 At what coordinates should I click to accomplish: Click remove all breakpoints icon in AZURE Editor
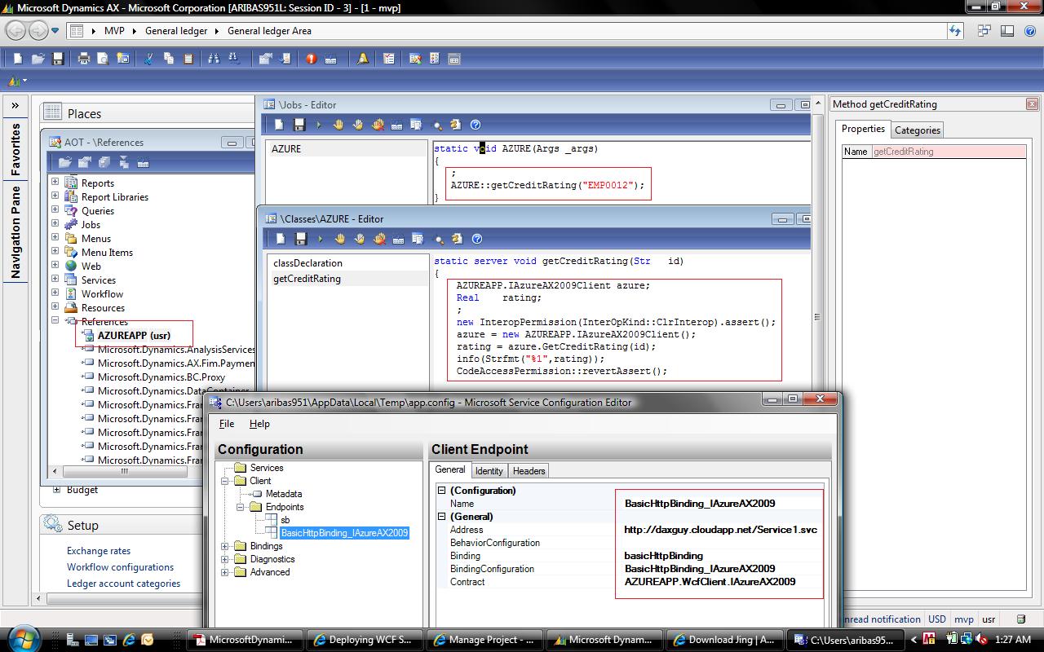[378, 239]
